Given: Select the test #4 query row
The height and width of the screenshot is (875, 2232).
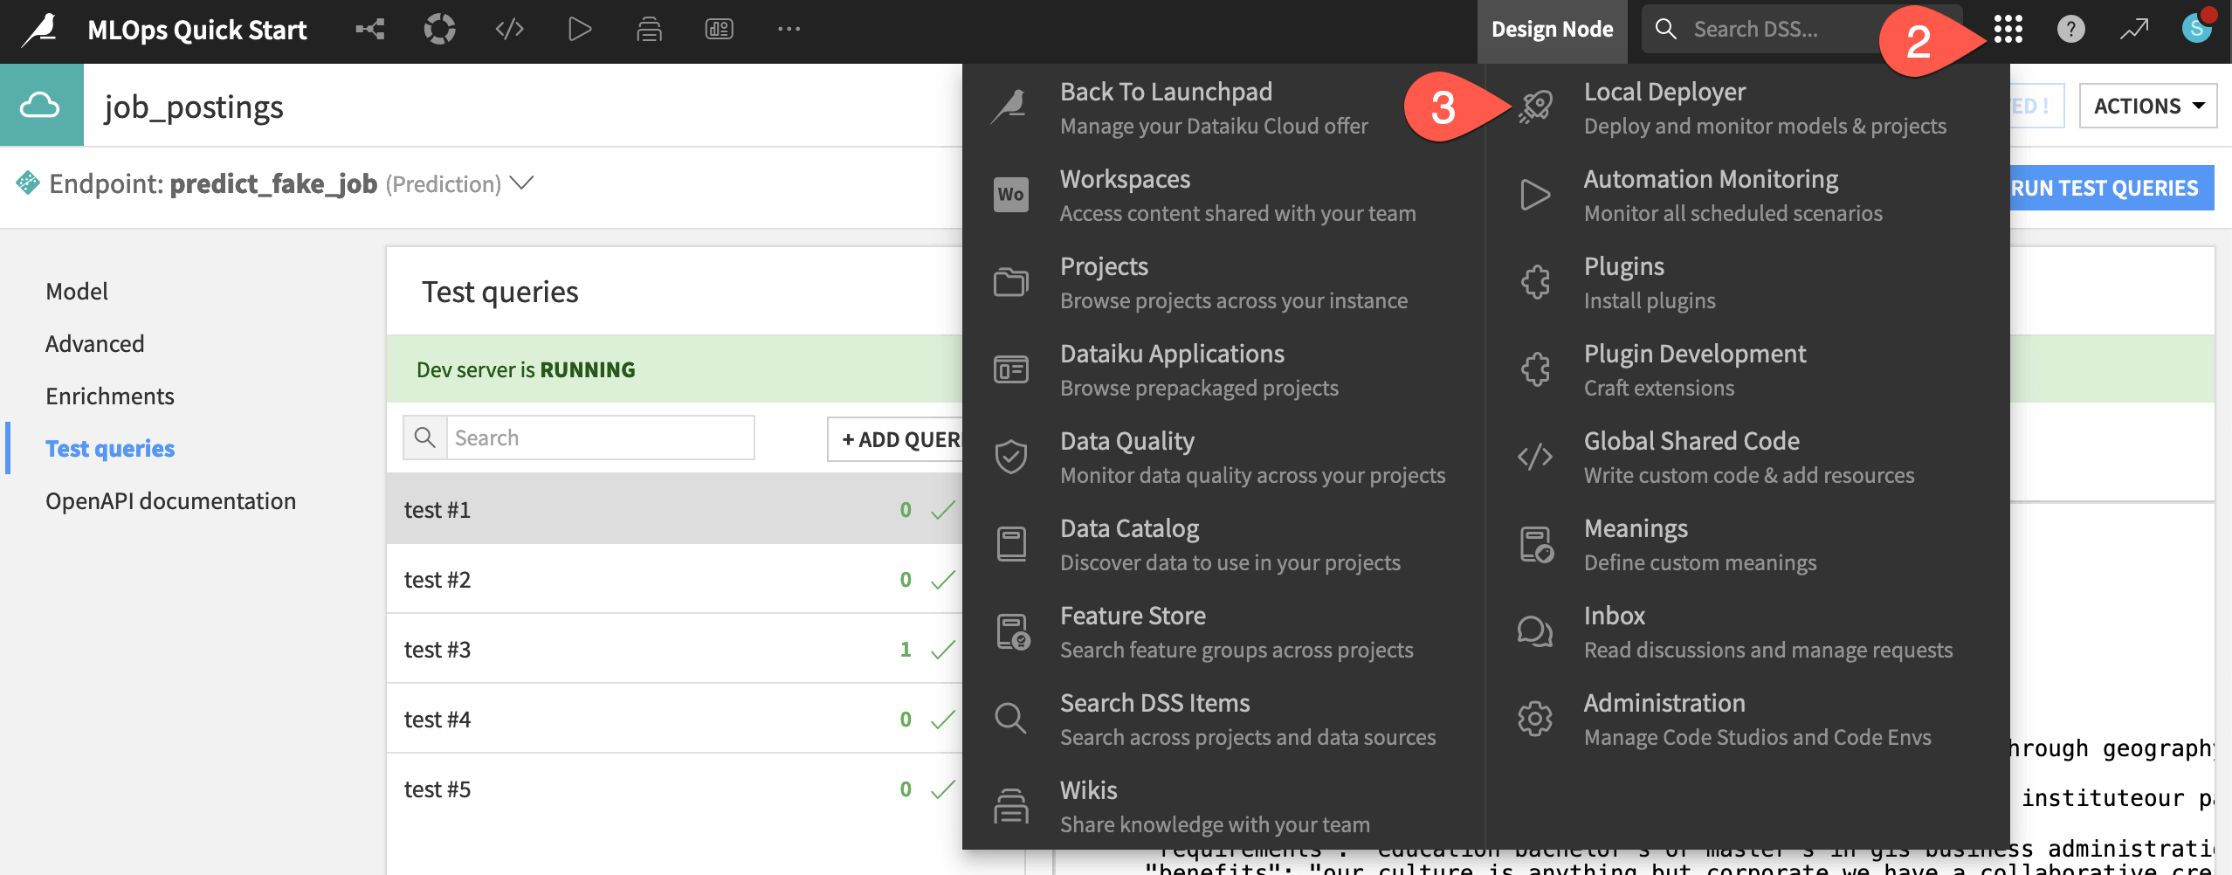Looking at the screenshot, I should (x=675, y=719).
